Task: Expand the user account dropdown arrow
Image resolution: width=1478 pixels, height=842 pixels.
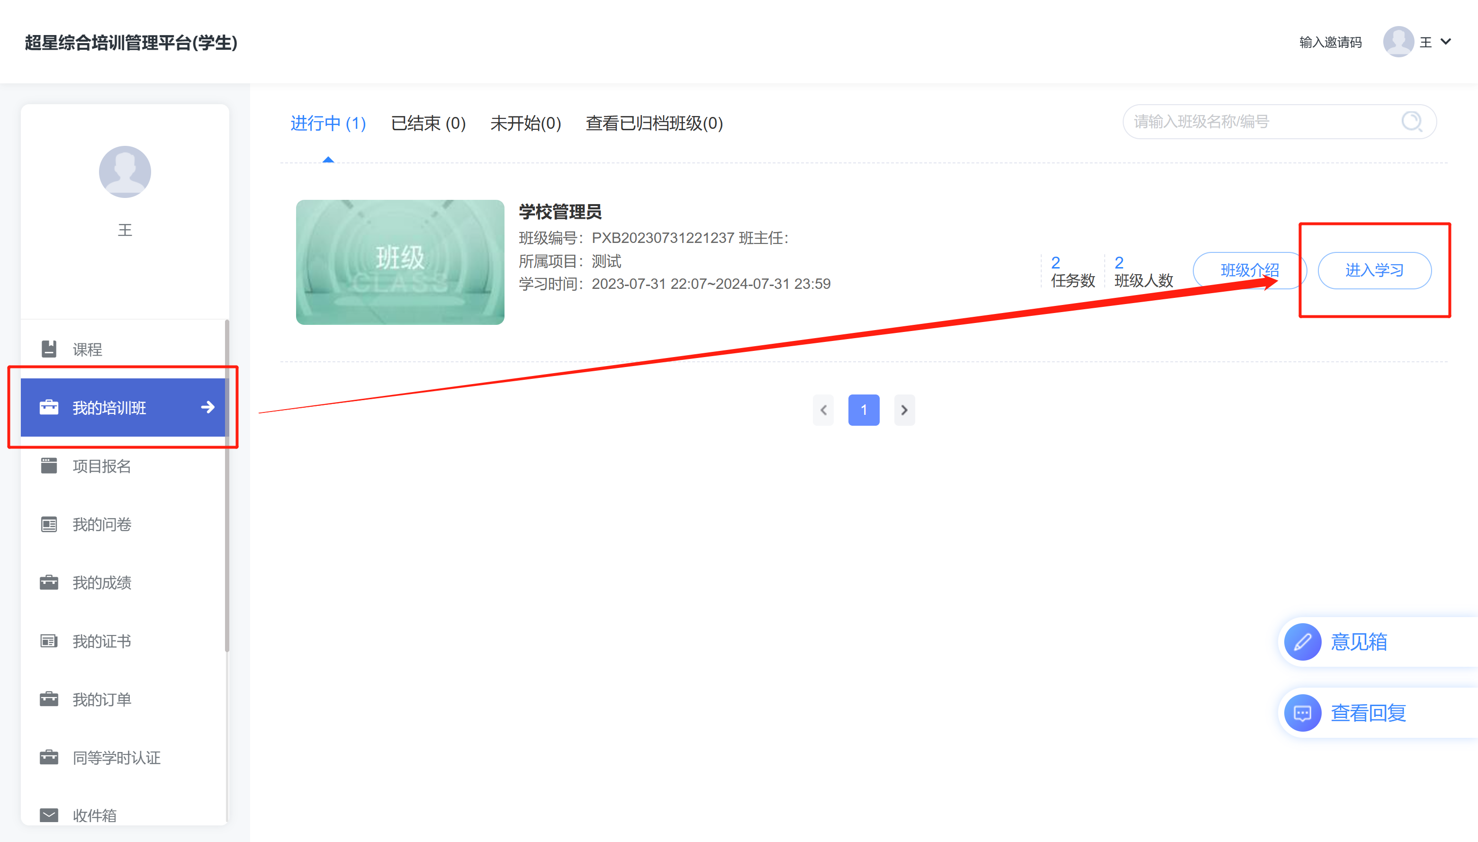Action: [x=1446, y=42]
